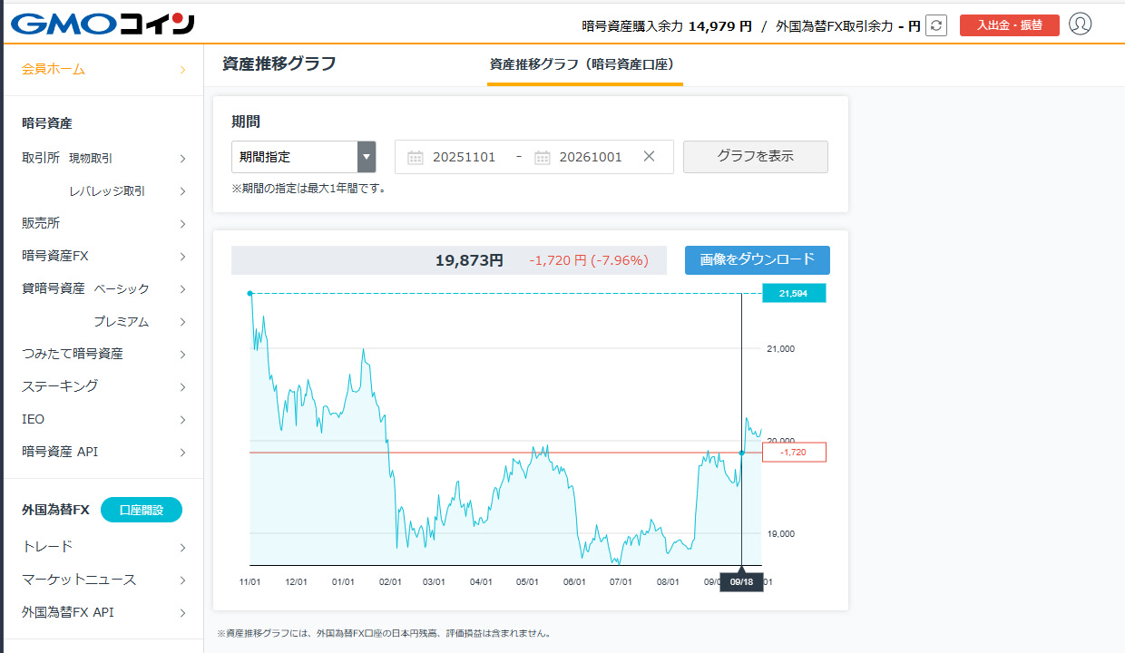Click the 口座開設 button

coord(142,511)
